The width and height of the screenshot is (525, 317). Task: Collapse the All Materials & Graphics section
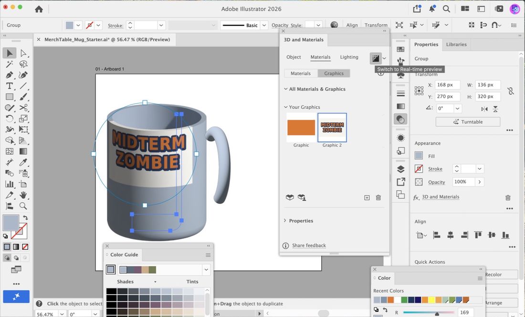pos(285,89)
